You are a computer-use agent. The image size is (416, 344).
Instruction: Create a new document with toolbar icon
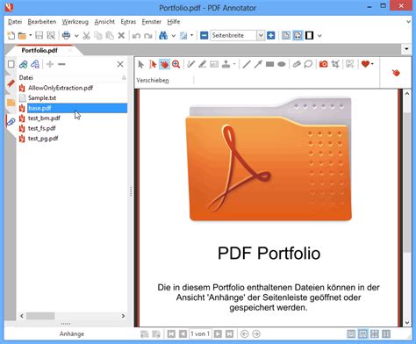tap(11, 36)
